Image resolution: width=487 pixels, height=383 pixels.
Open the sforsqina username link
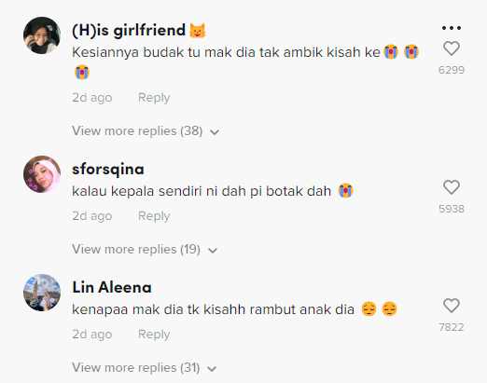[108, 170]
